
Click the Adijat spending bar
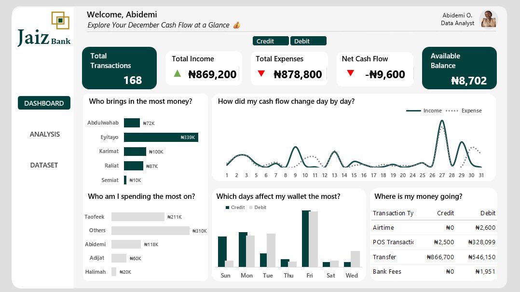click(x=119, y=258)
